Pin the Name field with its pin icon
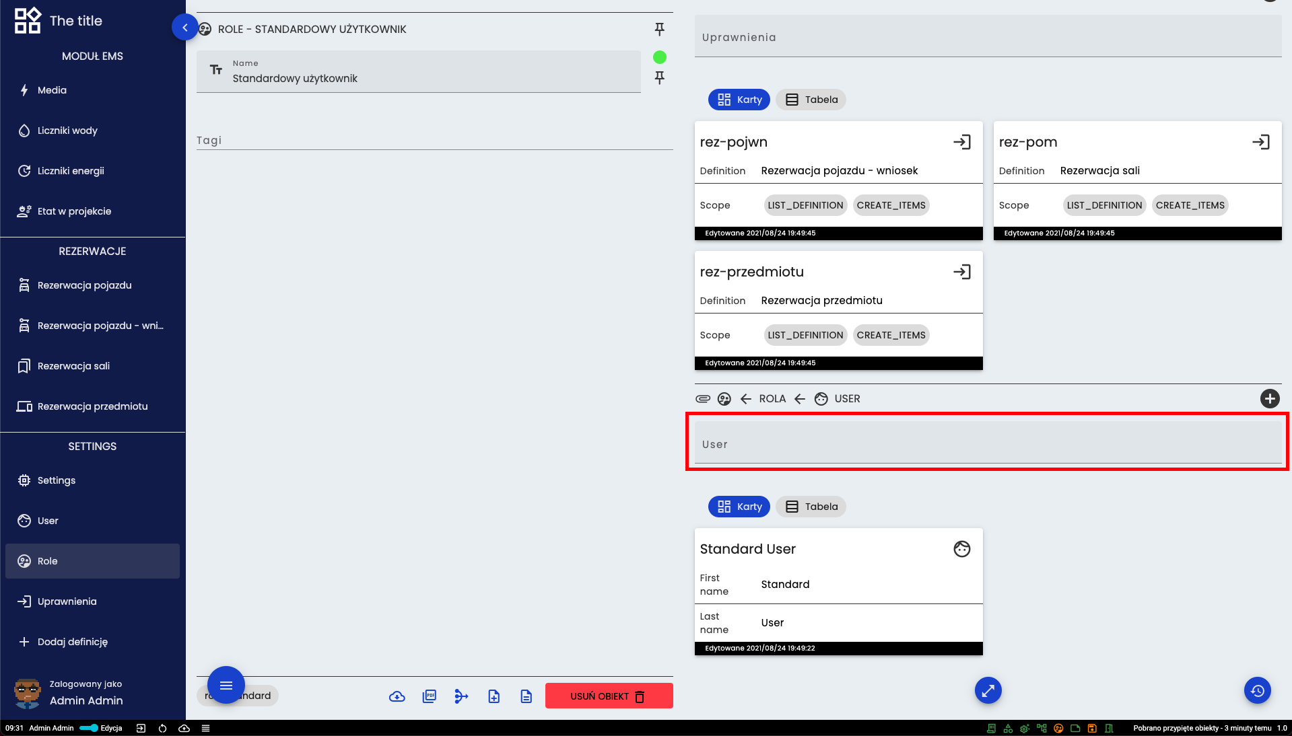1292x736 pixels. pos(660,78)
